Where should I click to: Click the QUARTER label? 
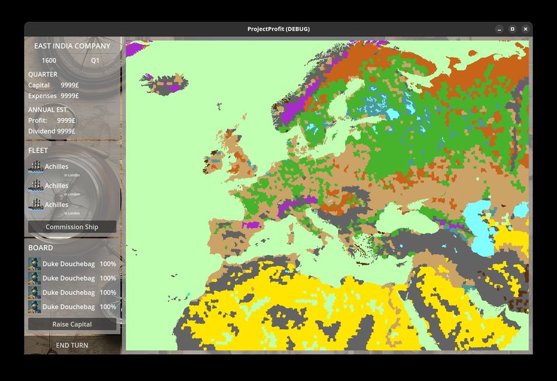[43, 74]
